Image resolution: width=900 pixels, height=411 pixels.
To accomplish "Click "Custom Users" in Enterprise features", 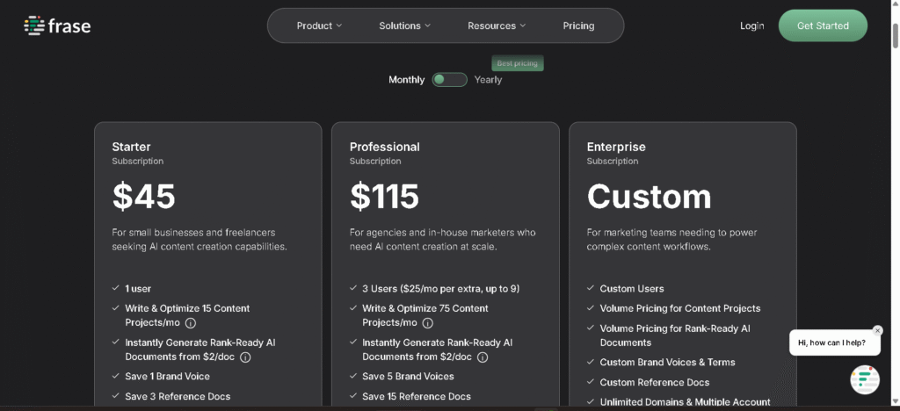I will point(632,288).
